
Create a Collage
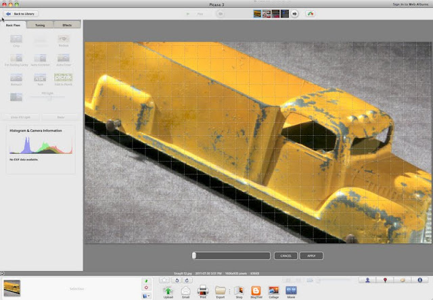tap(273, 292)
